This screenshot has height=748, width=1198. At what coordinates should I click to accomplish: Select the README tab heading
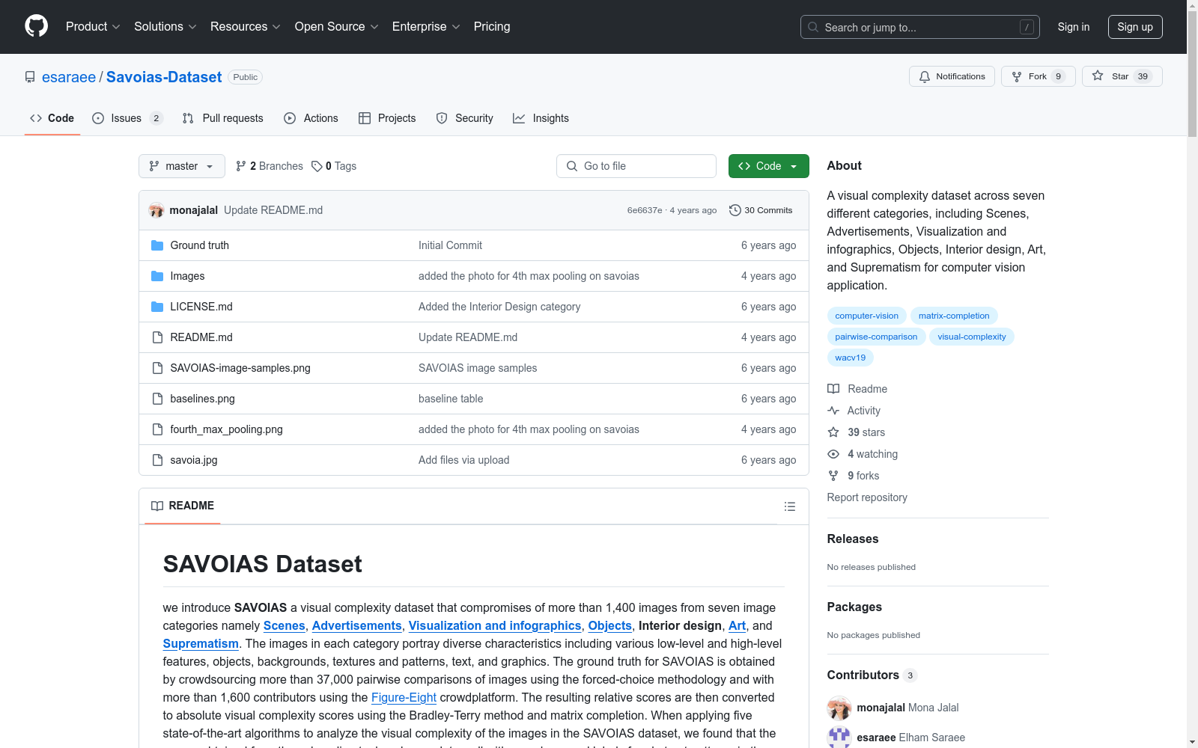click(183, 506)
